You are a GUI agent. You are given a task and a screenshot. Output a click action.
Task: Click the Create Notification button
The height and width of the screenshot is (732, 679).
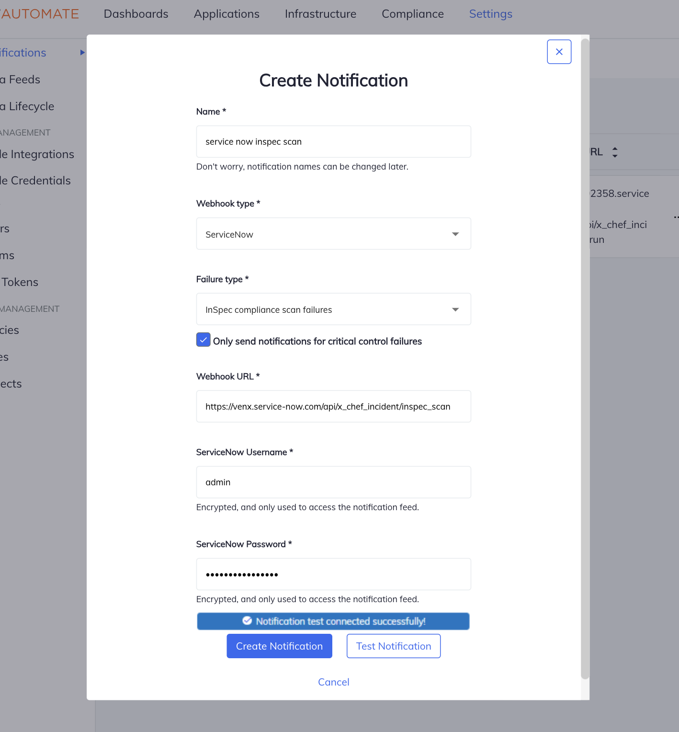point(279,646)
